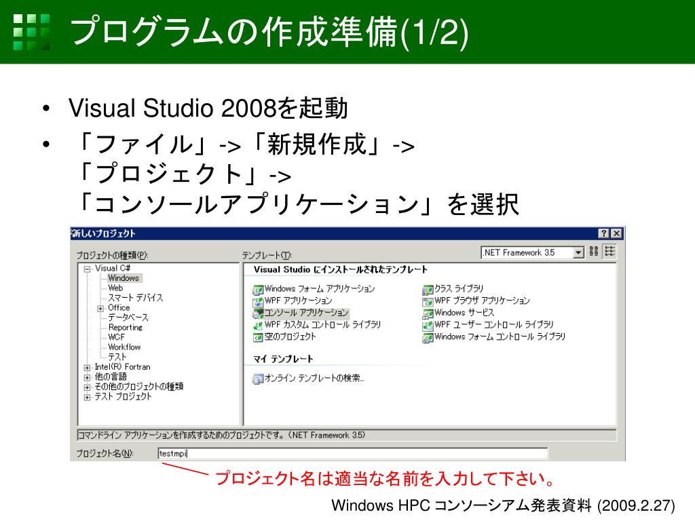Select データベース project type
Screen dimensions: 695x521
point(128,317)
